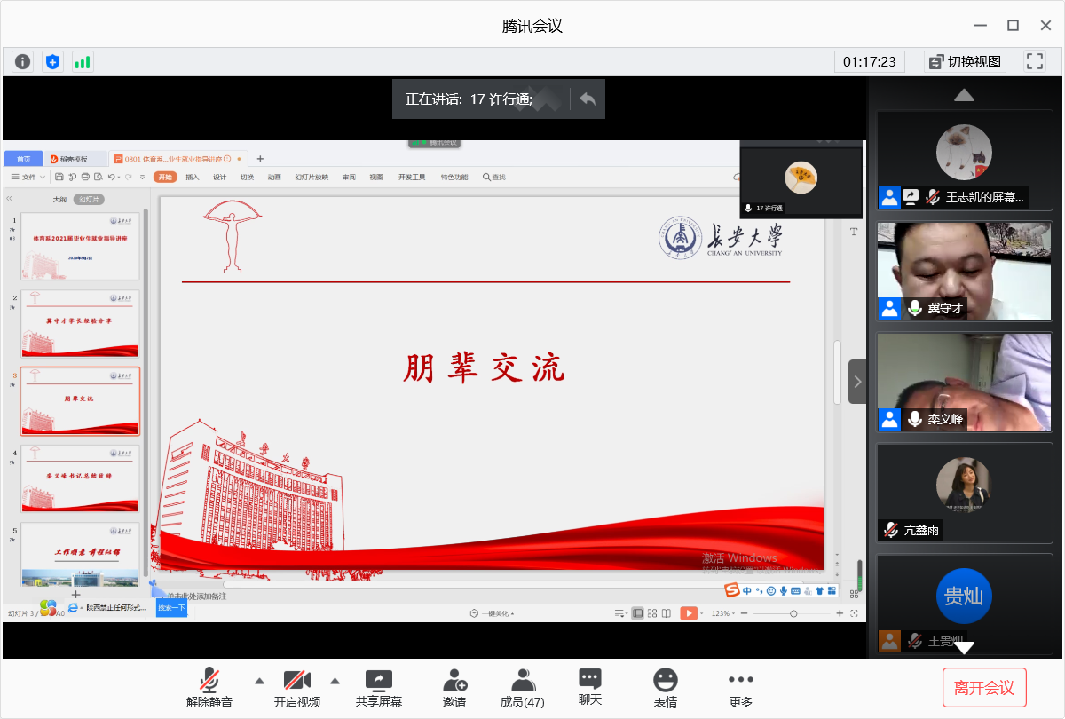Click the 切换视图 switch view button
The image size is (1065, 719).
pyautogui.click(x=964, y=61)
